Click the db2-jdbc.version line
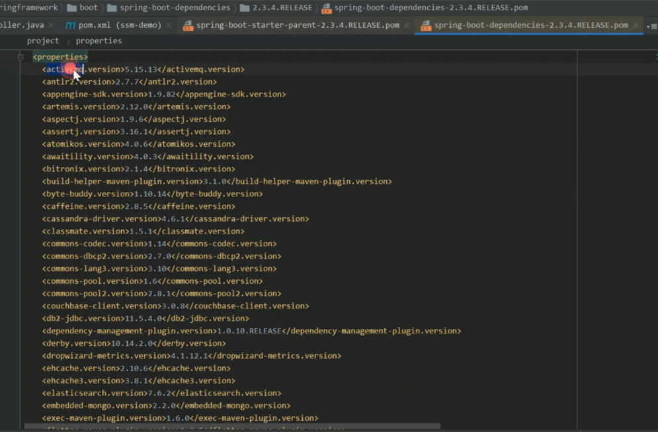 pos(145,318)
